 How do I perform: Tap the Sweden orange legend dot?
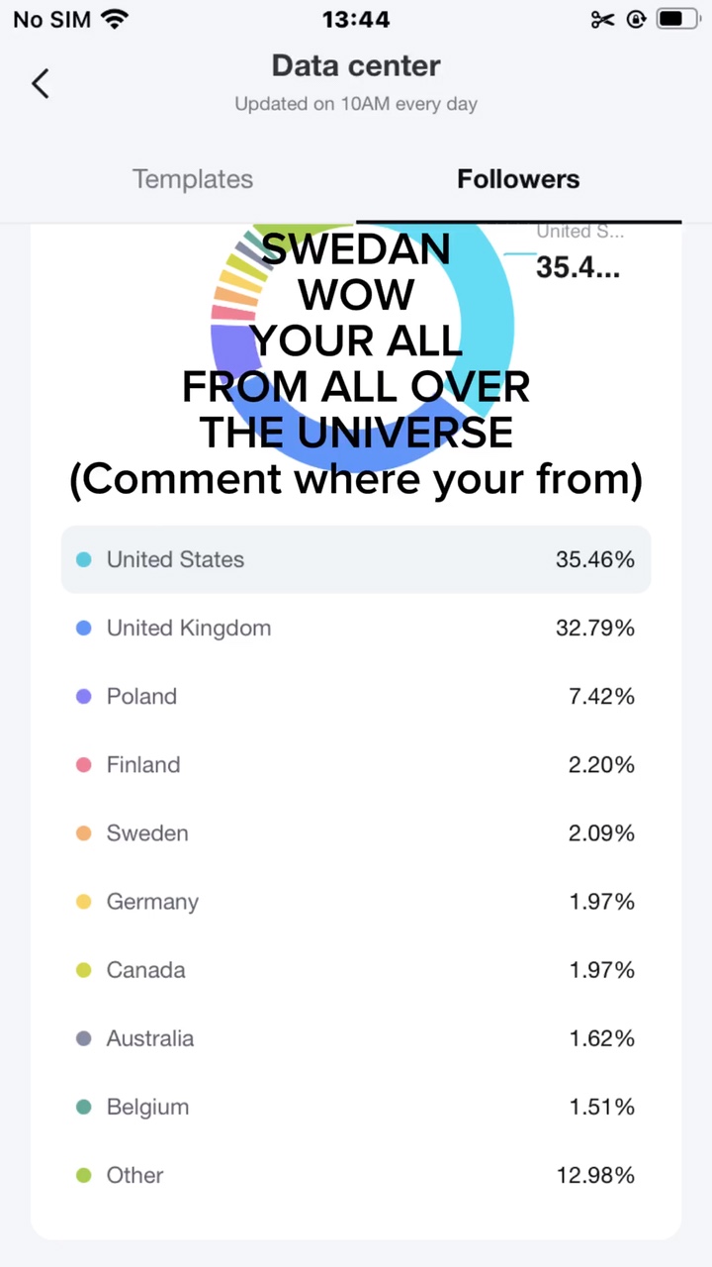tap(84, 832)
